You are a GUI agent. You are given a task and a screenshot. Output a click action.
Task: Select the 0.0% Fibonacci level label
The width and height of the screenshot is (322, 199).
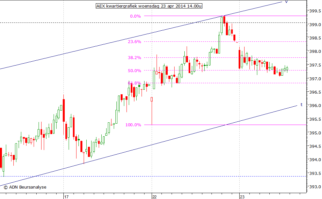[x=135, y=16]
